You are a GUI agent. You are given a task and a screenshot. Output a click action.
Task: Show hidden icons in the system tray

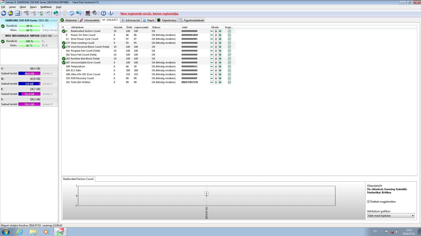pyautogui.click(x=382, y=232)
